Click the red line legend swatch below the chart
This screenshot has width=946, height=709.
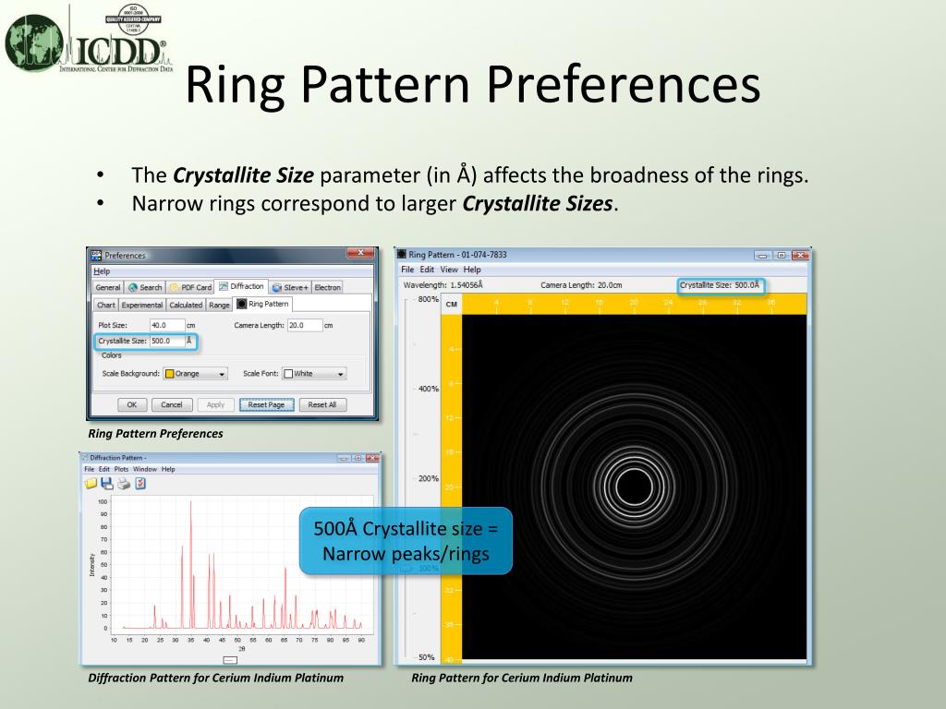[x=230, y=659]
